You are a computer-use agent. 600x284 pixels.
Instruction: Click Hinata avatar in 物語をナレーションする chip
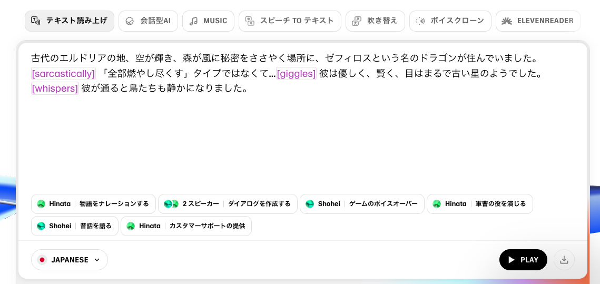(x=41, y=204)
